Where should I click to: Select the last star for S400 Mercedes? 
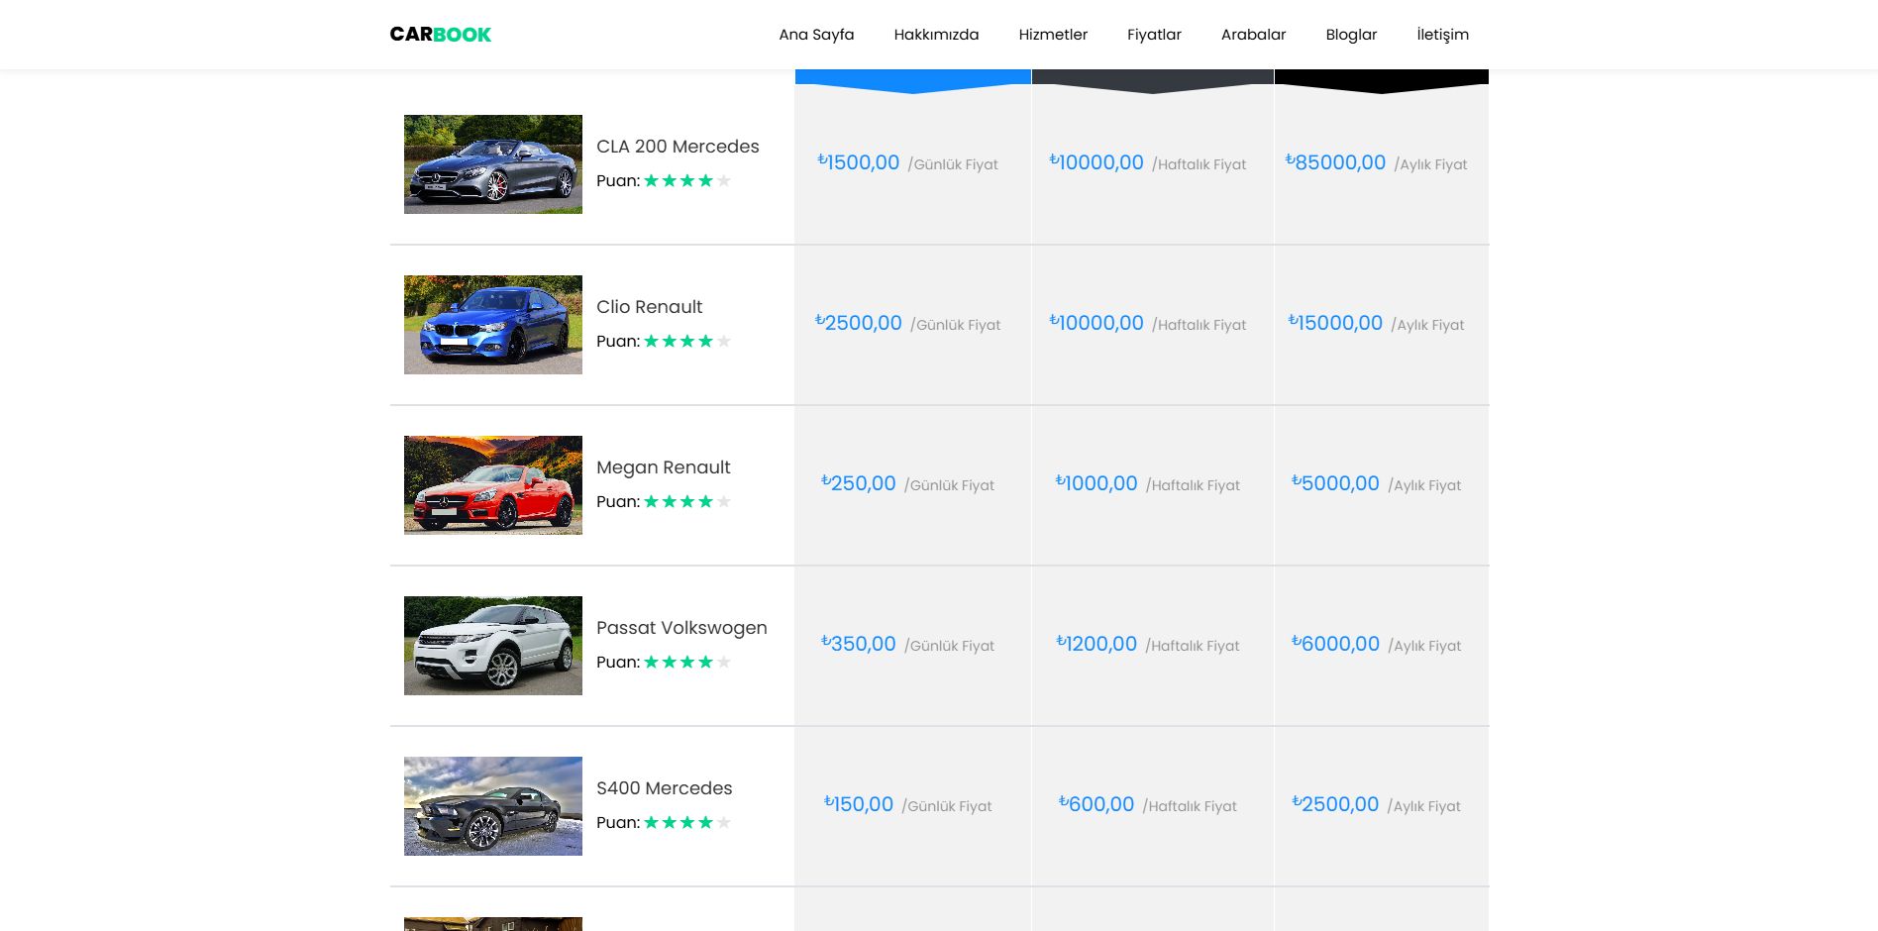(724, 822)
